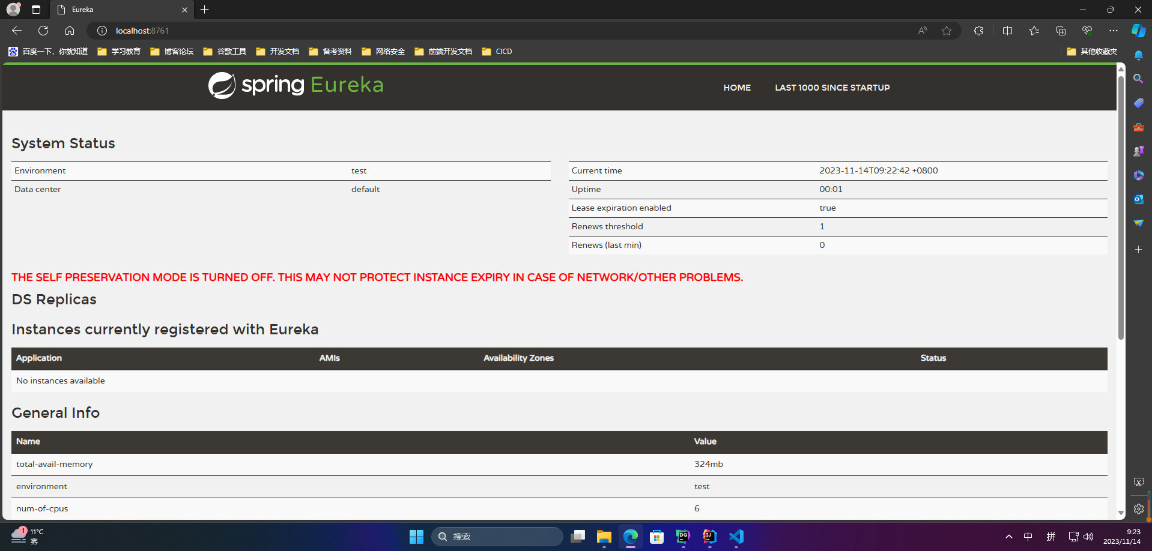Viewport: 1152px width, 551px height.
Task: Open the Copilot sidebar icon
Action: click(1138, 31)
